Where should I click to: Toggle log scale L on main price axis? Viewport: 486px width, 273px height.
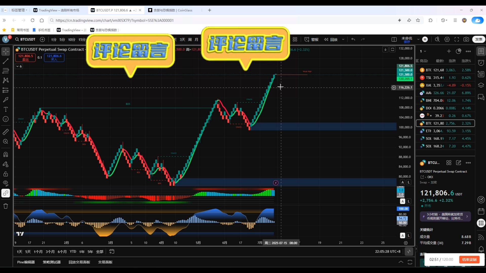pos(408,182)
